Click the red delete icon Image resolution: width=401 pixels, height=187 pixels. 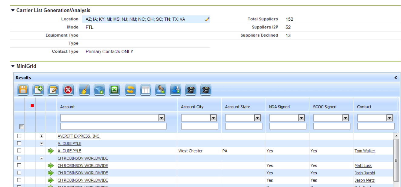click(x=68, y=90)
